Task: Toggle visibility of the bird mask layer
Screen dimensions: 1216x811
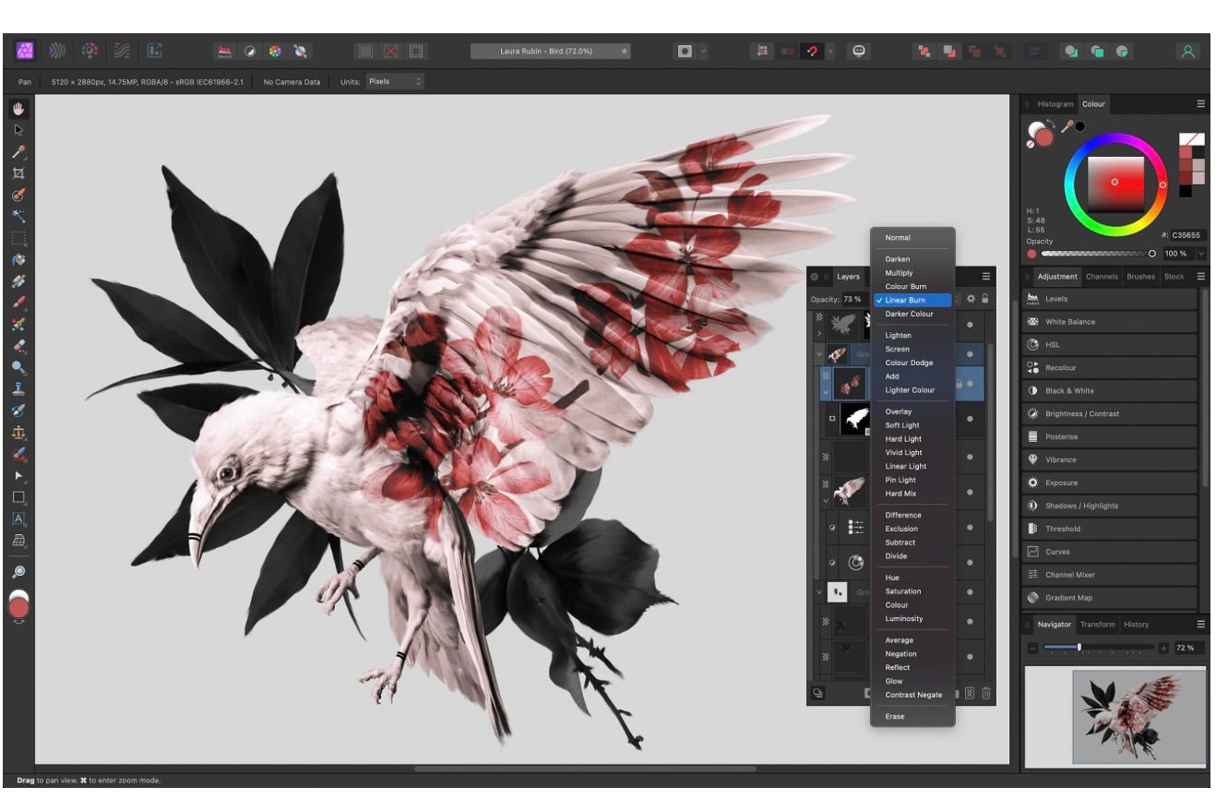Action: 970,419
